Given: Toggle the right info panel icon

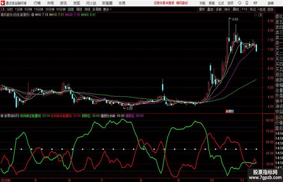Looking at the screenshot, I should click(260, 15).
